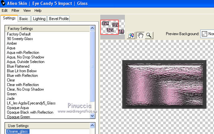Image resolution: width=214 pixels, height=134 pixels.
Task: Open the Edit menu
Action: 5,11
